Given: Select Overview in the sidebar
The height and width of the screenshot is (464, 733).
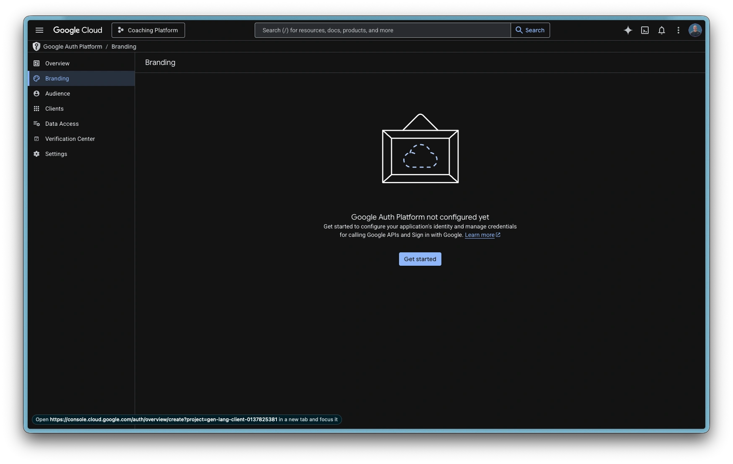Looking at the screenshot, I should point(57,63).
